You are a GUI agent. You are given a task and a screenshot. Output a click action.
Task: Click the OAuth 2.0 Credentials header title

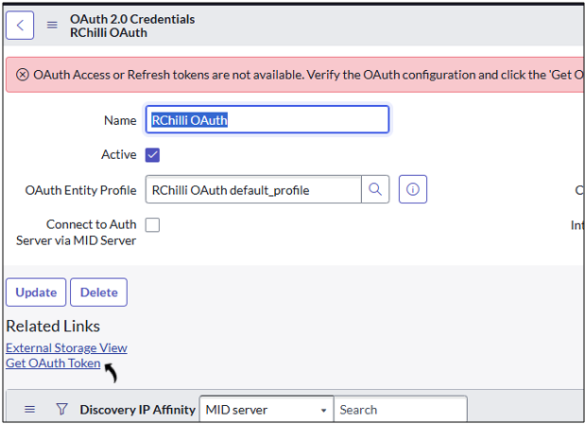click(x=132, y=19)
